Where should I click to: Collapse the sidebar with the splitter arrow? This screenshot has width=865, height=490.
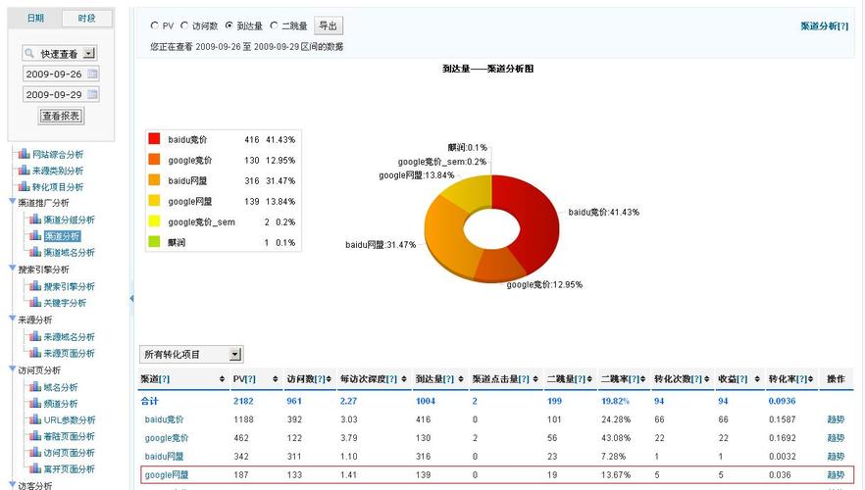coord(131,298)
